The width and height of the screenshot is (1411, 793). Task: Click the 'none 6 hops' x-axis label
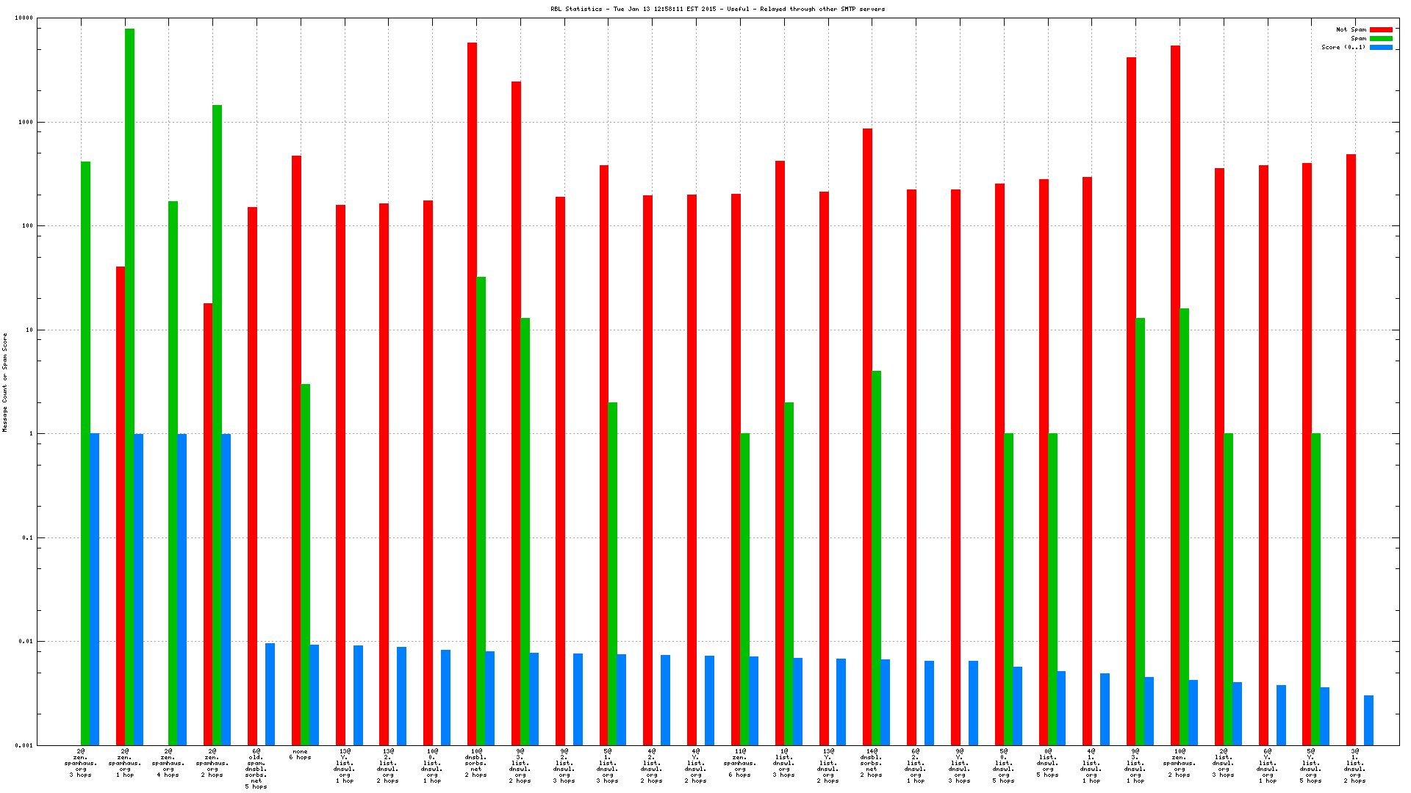pyautogui.click(x=300, y=754)
